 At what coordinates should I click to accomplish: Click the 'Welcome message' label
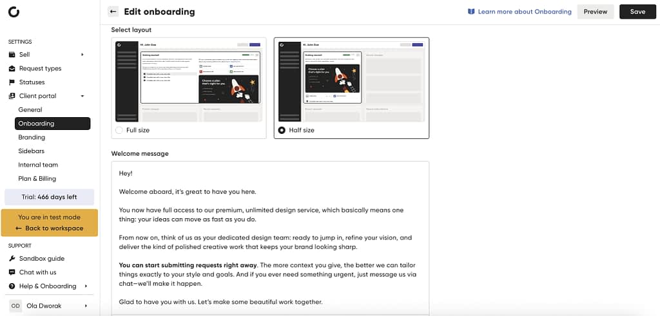[140, 154]
